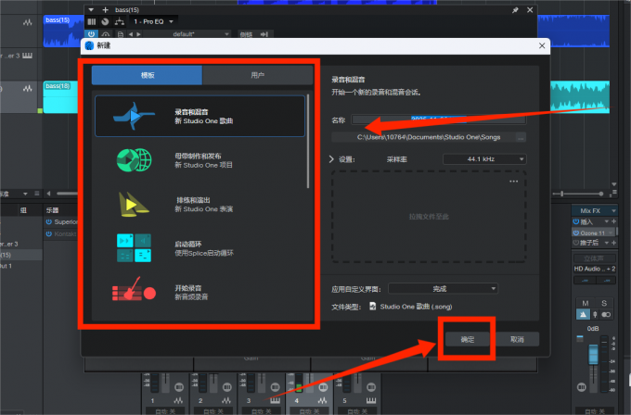Open the drop area three-dots options menu
The width and height of the screenshot is (631, 415).
(512, 182)
